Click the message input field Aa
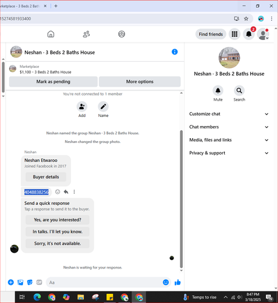278x303 pixels. click(x=105, y=282)
